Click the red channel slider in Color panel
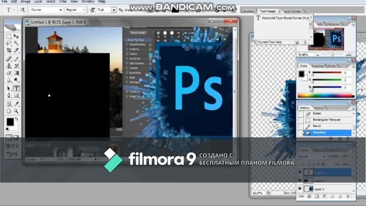 327,73
